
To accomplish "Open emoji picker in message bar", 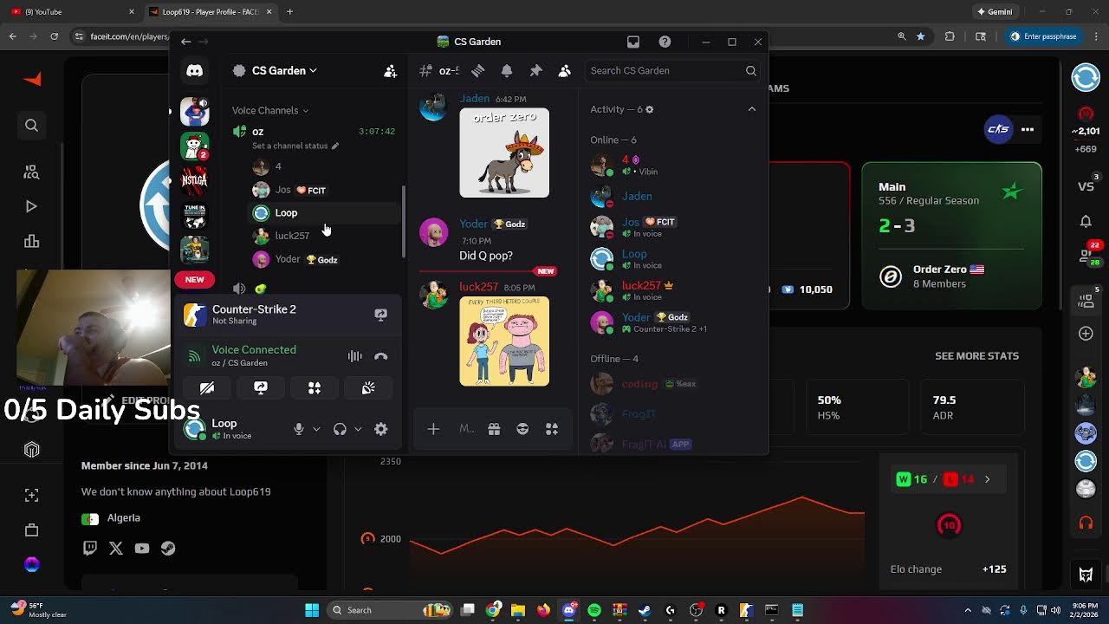I will pyautogui.click(x=522, y=429).
